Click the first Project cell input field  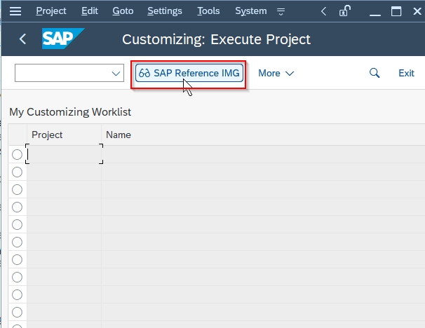(65, 154)
